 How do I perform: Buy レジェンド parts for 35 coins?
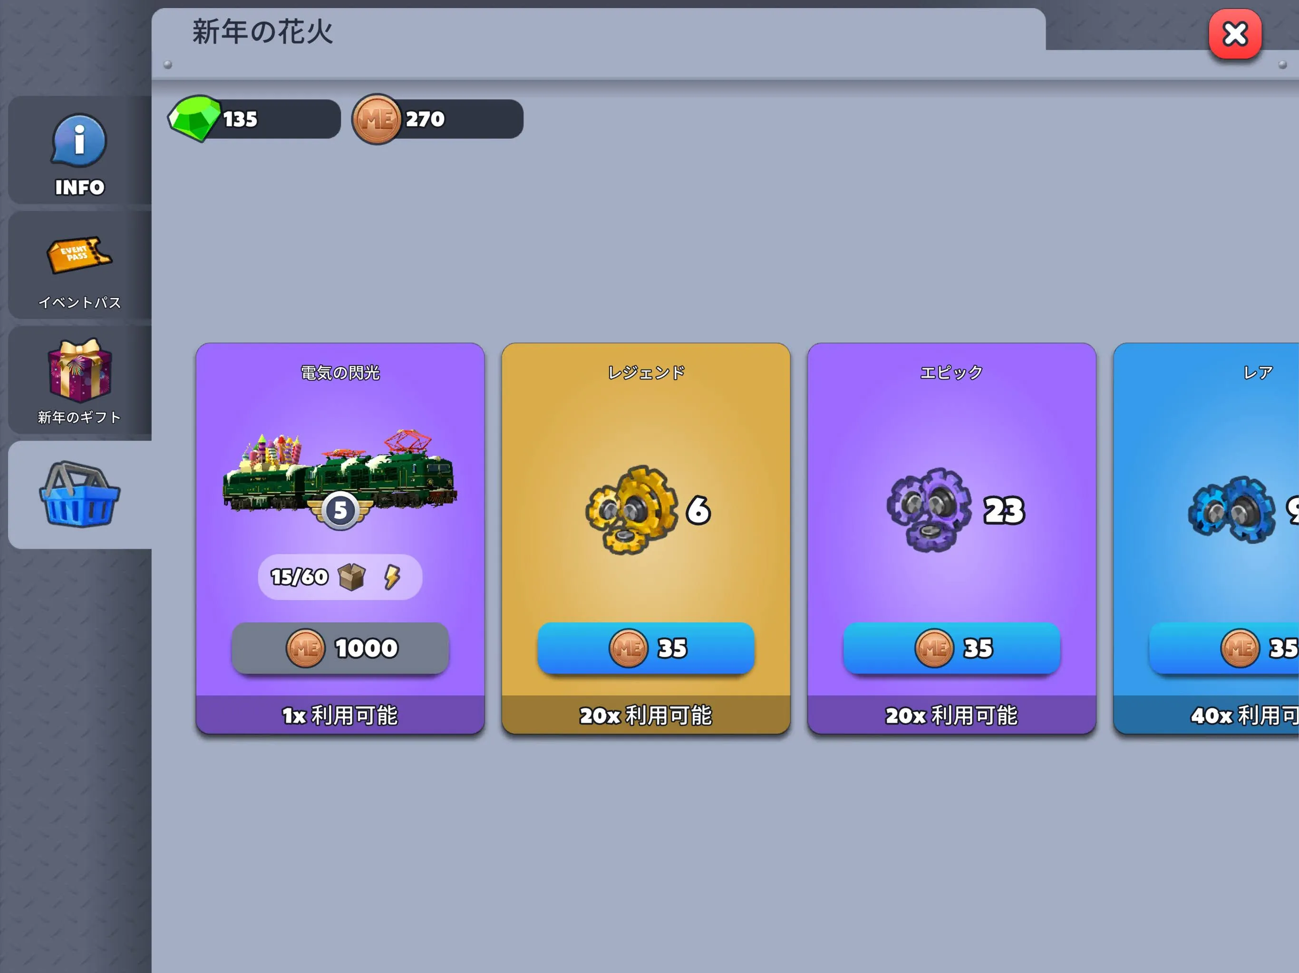pyautogui.click(x=645, y=648)
